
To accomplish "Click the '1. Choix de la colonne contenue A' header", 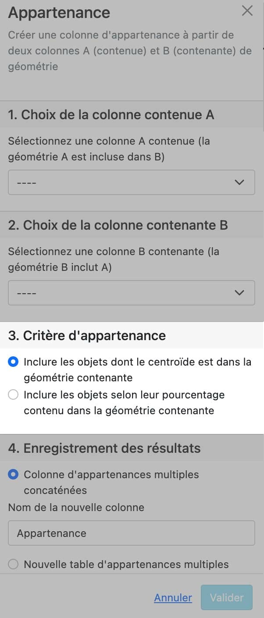I will 111,115.
